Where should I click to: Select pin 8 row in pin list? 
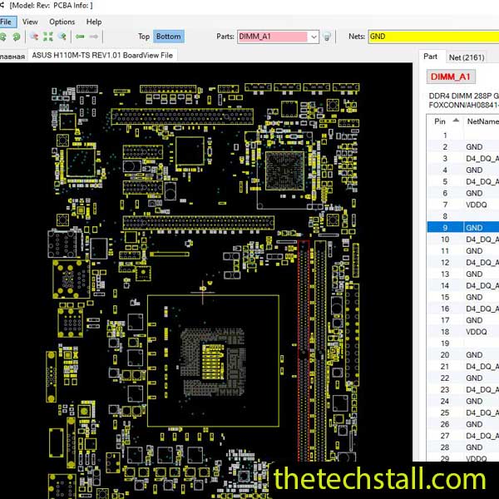[463, 216]
